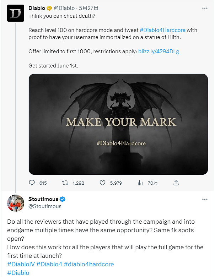Open Diablo profile avatar logo
The width and height of the screenshot is (215, 277).
pyautogui.click(x=16, y=13)
